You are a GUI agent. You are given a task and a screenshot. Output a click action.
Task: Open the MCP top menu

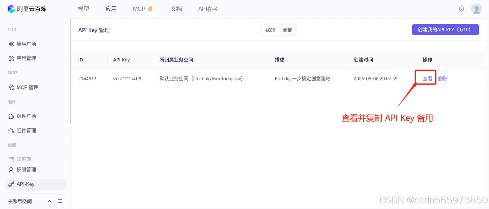pyautogui.click(x=139, y=9)
